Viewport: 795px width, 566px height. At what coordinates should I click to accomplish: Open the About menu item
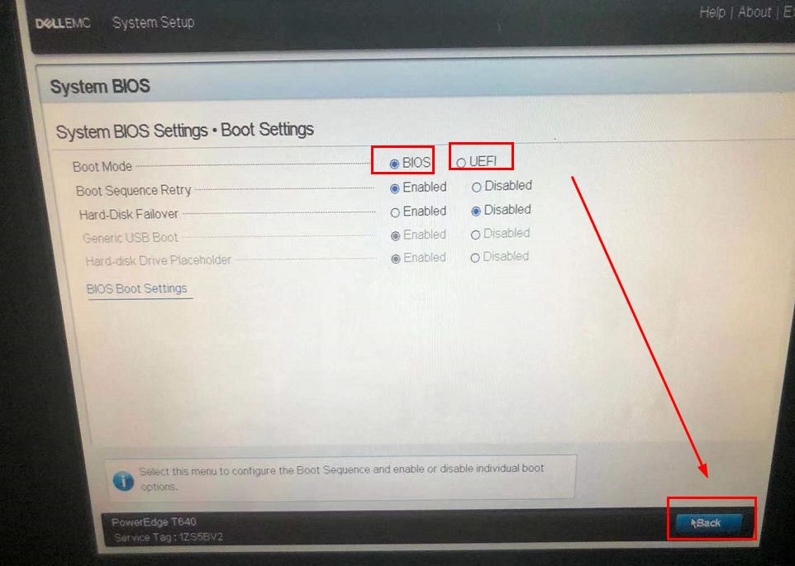click(755, 12)
